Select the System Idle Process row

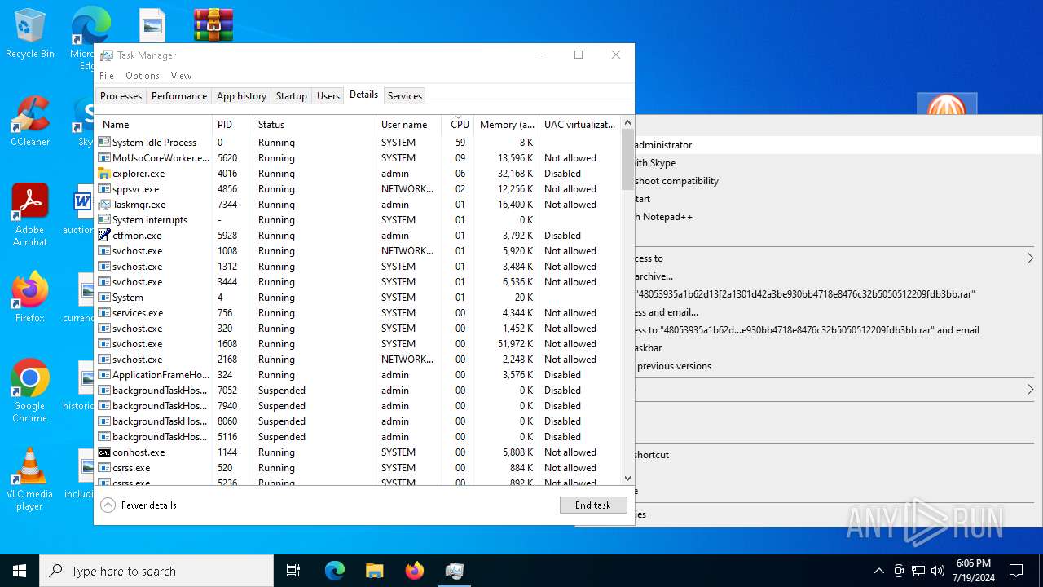pos(358,143)
